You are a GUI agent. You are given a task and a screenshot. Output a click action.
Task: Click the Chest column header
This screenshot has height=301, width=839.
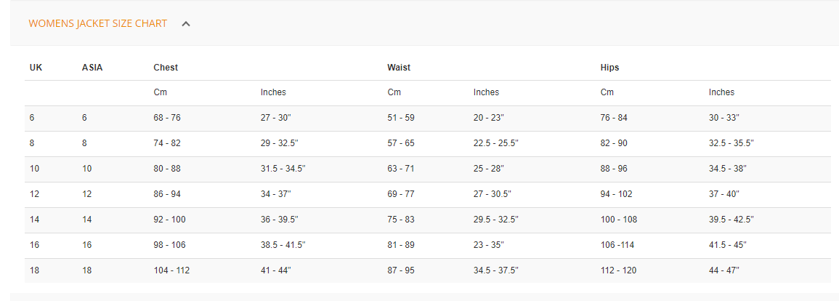coord(166,68)
